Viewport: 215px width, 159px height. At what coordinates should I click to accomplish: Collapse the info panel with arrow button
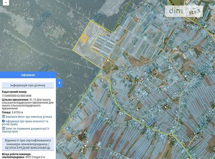(x=59, y=83)
